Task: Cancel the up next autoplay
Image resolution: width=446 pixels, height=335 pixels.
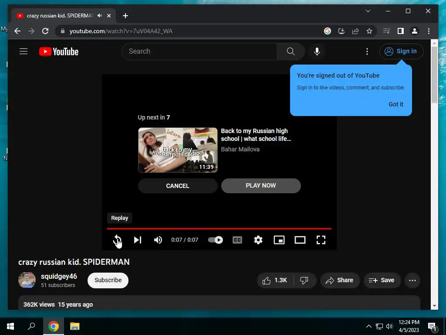Action: coord(178,186)
